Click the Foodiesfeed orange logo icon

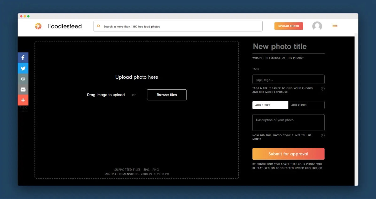point(38,26)
